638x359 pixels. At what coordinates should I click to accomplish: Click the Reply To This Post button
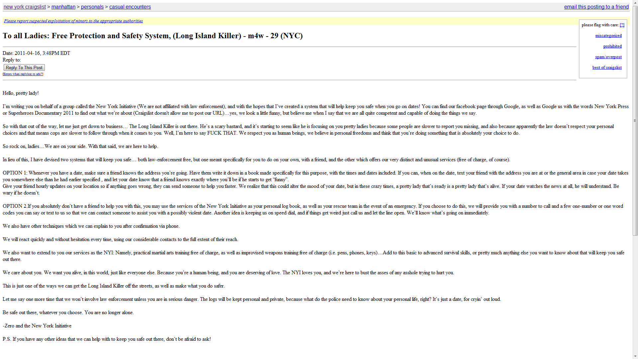click(24, 67)
